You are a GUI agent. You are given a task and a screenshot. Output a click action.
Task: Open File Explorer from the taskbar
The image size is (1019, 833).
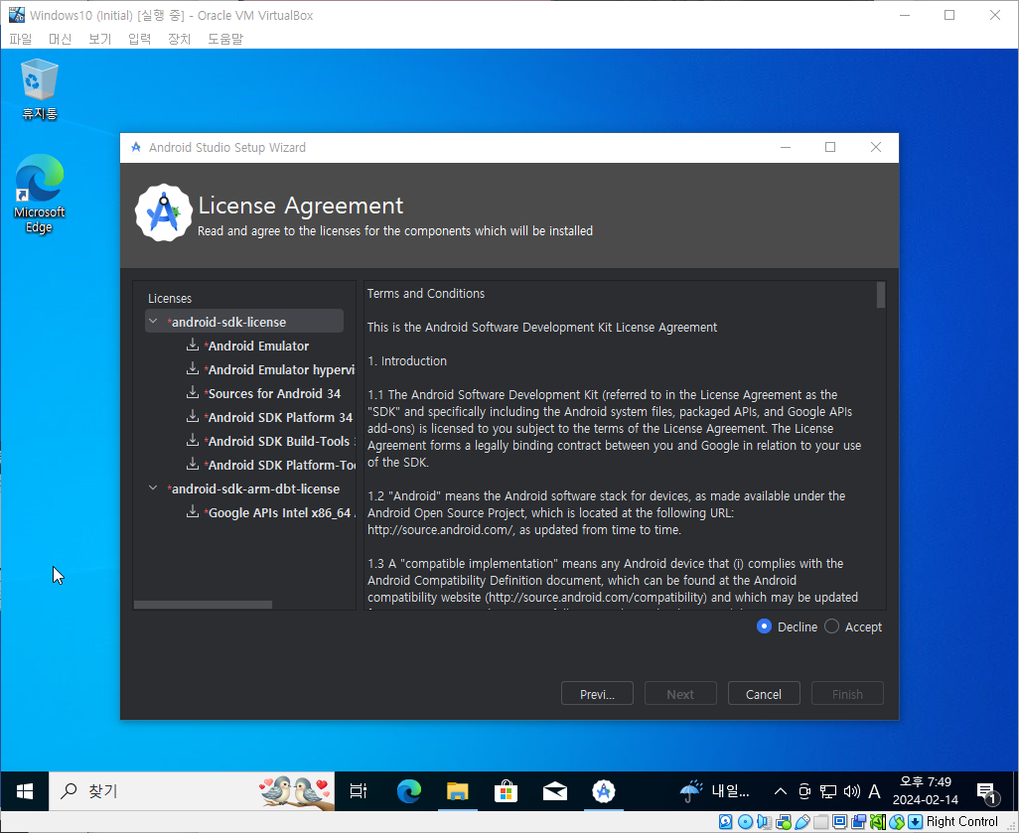(458, 790)
